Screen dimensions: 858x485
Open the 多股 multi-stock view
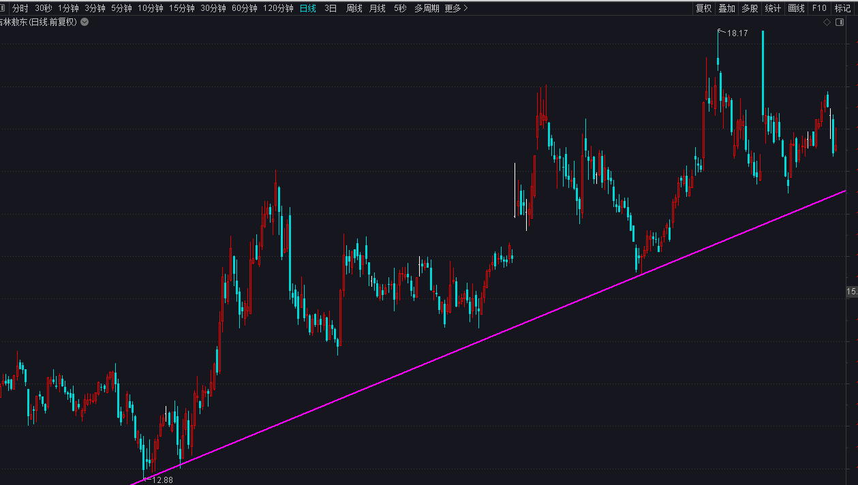point(750,8)
